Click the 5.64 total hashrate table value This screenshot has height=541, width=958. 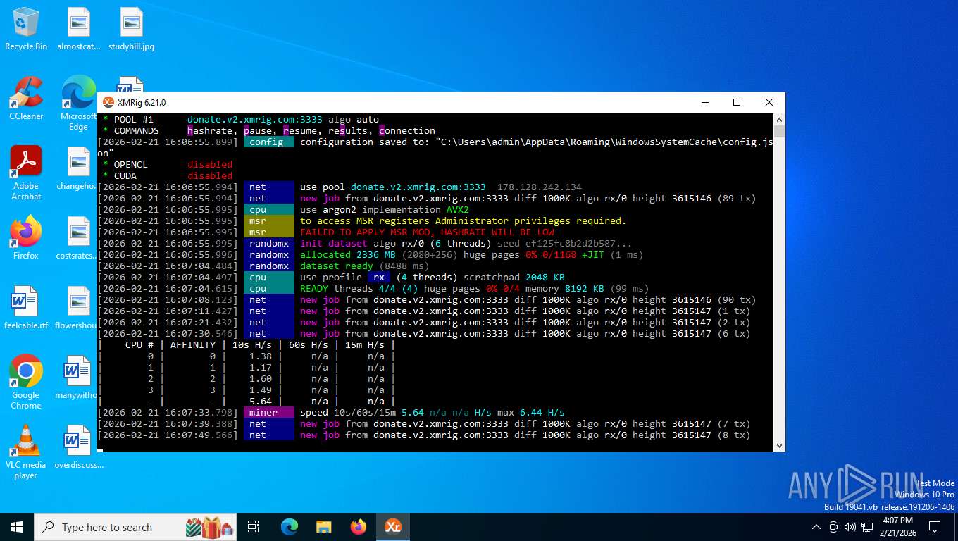point(260,402)
